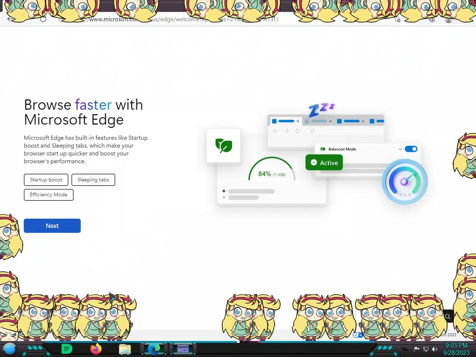Open the Action Center flag tray icon
The width and height of the screenshot is (476, 357).
click(x=417, y=349)
